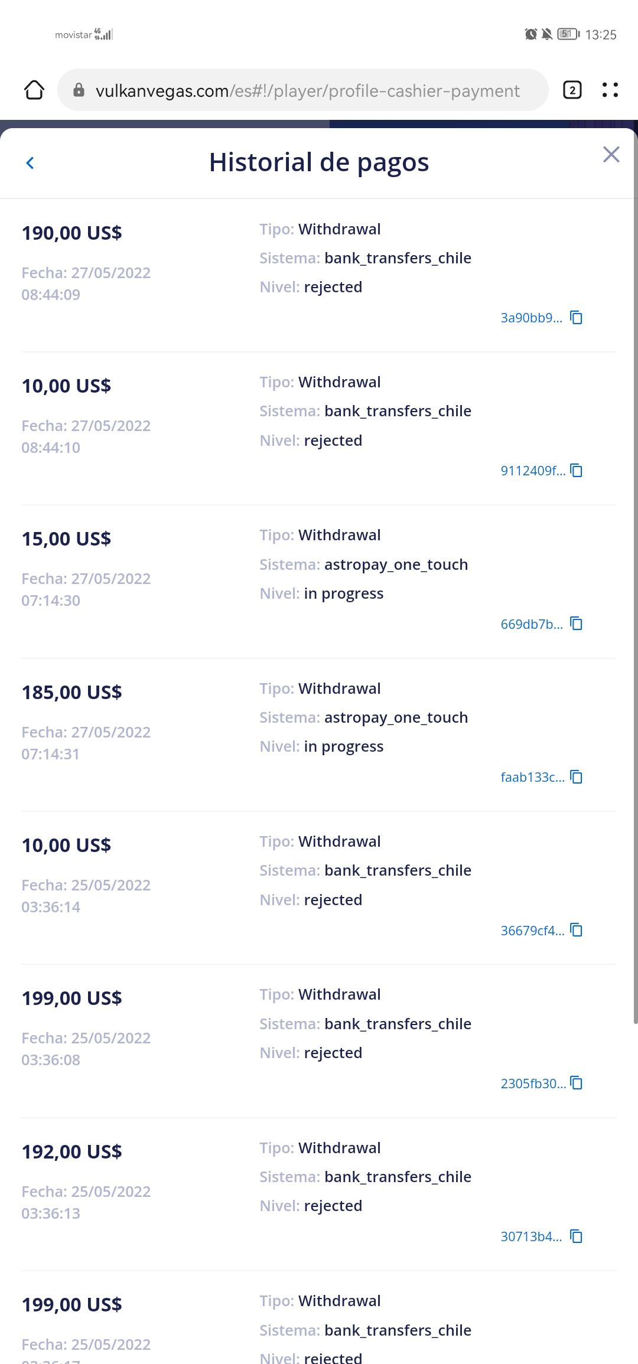Screen dimensions: 638x1364
Task: Go back with the left chevron arrow
Action: click(30, 163)
